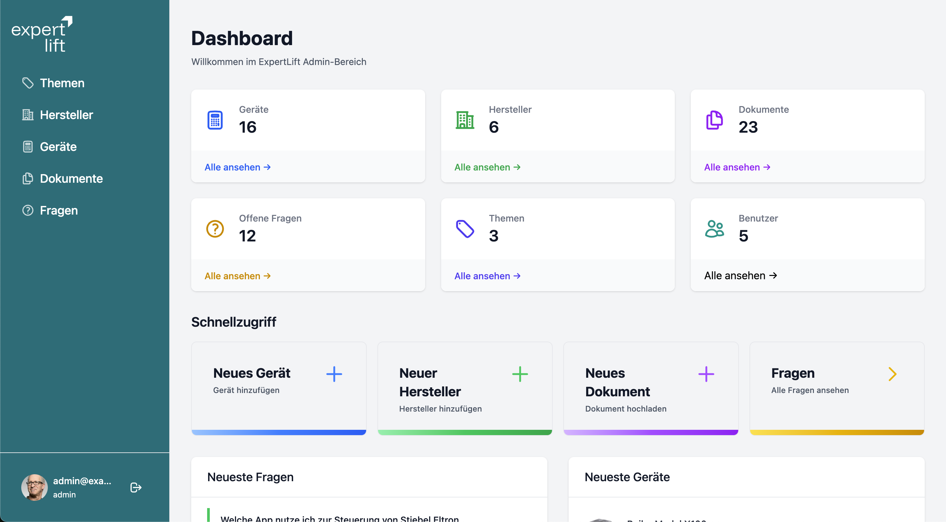This screenshot has height=522, width=946.
Task: Expand Fragen via the yellow chevron arrow
Action: pyautogui.click(x=893, y=374)
